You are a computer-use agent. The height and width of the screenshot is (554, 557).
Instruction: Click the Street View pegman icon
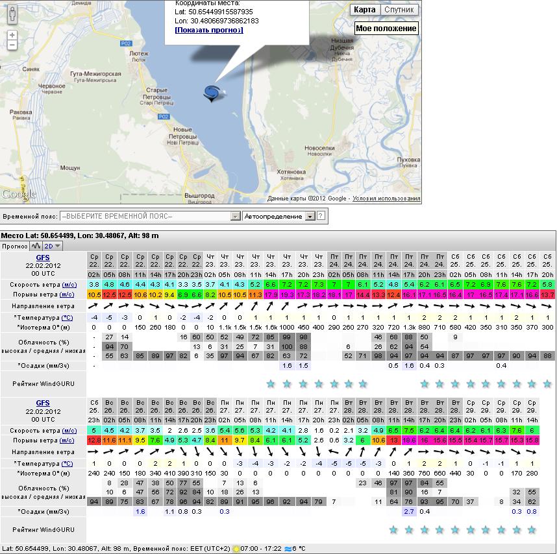coord(12,18)
